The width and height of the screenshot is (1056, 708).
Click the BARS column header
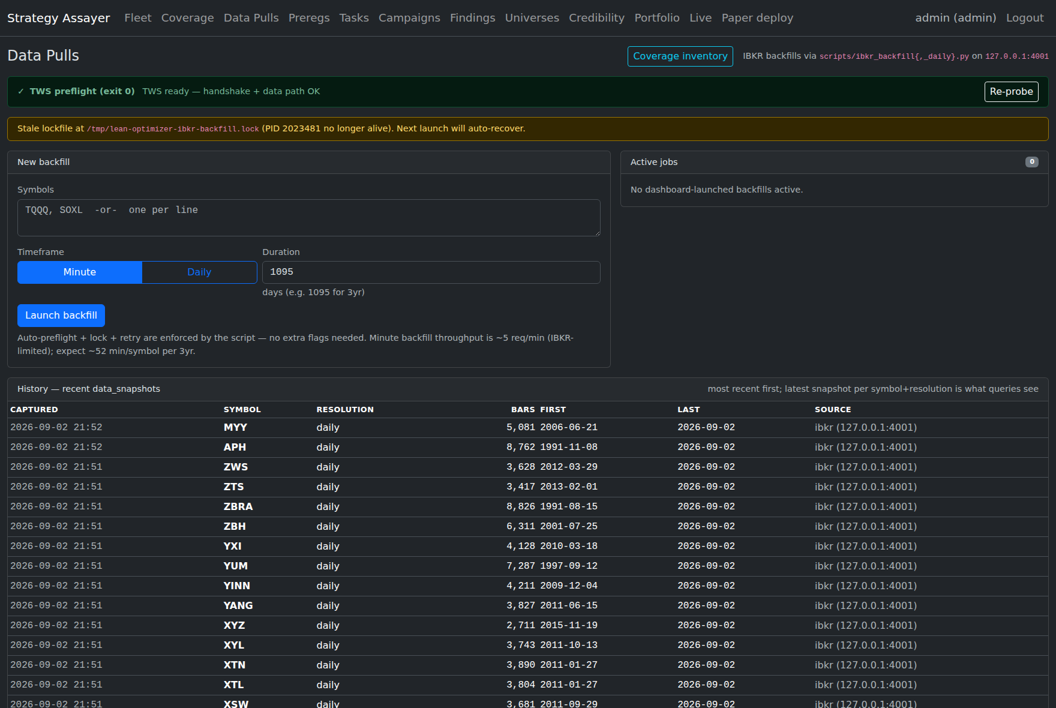pyautogui.click(x=523, y=410)
